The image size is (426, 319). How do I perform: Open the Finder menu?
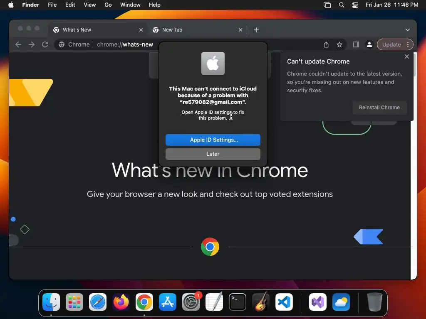click(30, 5)
